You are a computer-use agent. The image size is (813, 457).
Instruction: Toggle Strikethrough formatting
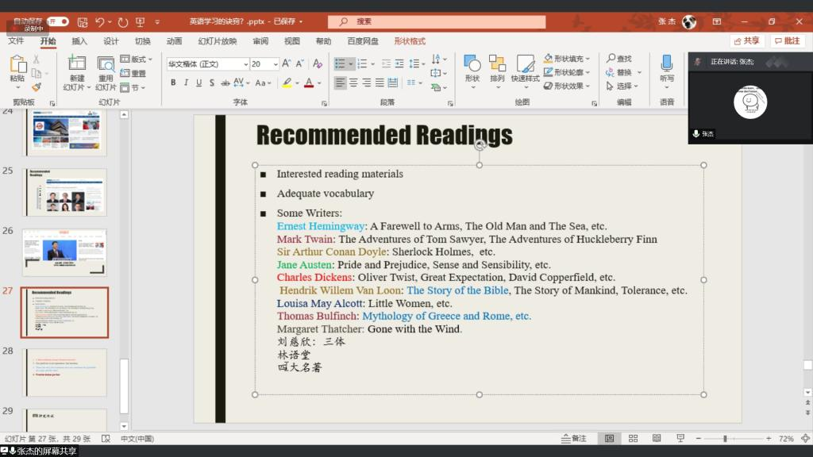pos(225,83)
